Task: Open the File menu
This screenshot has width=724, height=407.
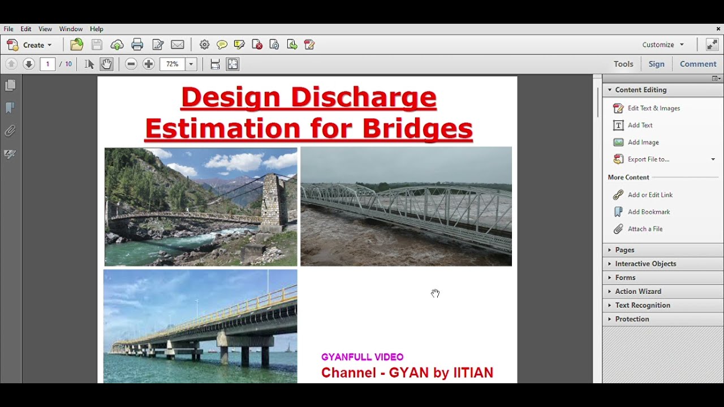Action: click(8, 29)
